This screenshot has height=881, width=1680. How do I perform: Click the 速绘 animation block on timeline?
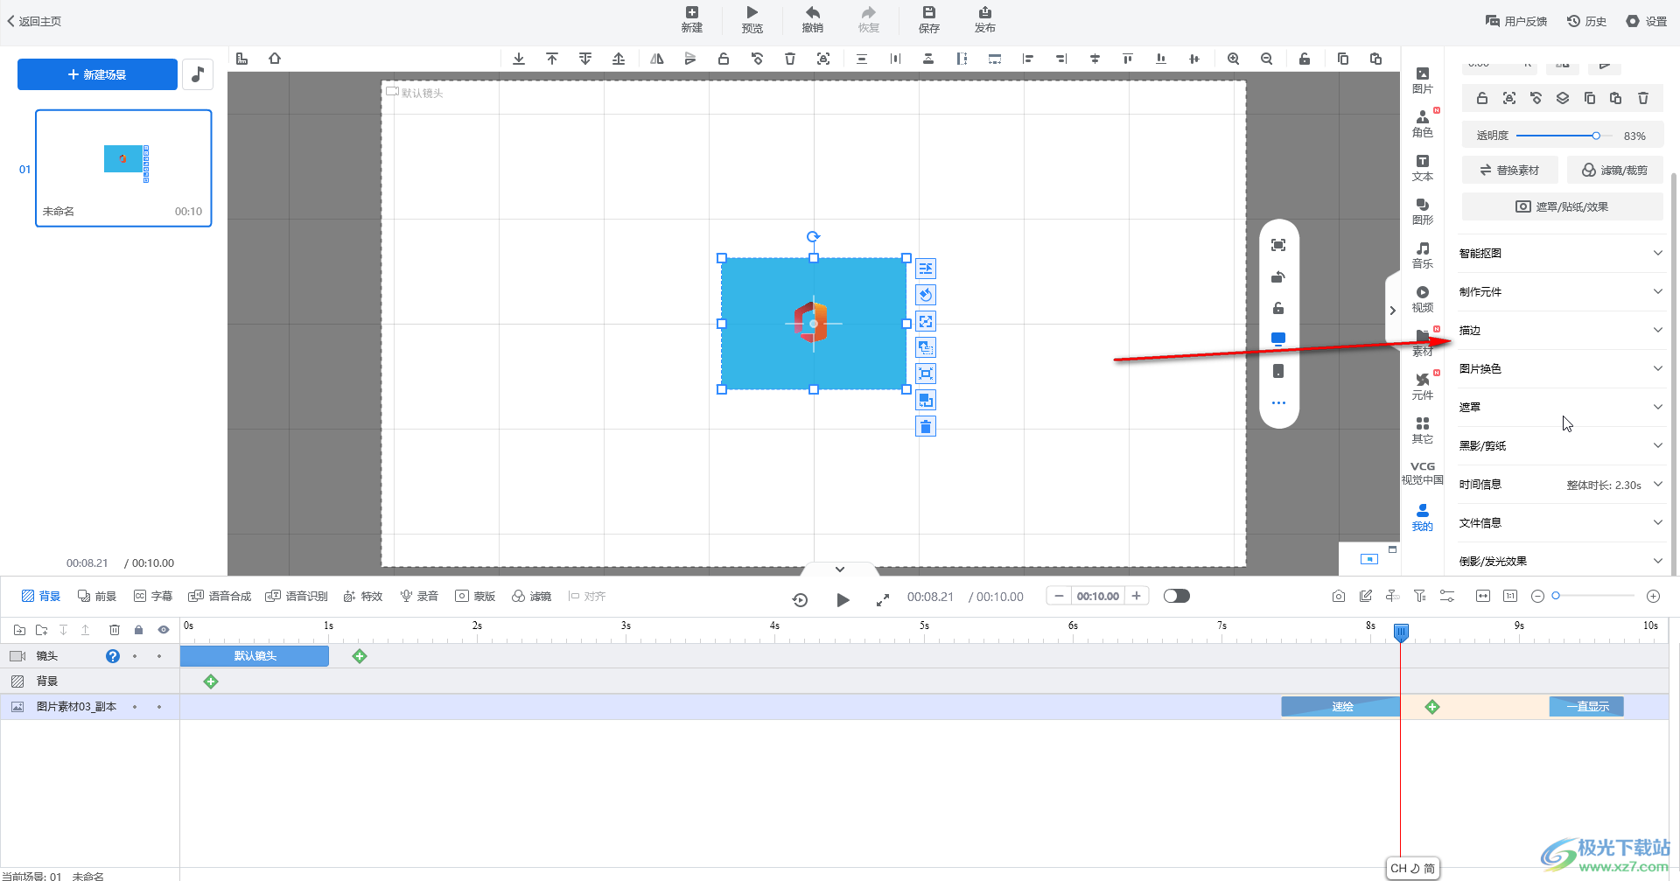[x=1341, y=706]
